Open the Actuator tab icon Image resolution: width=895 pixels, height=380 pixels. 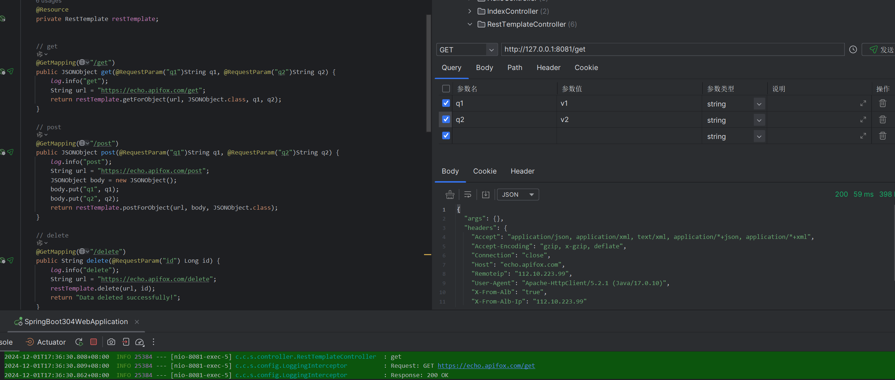[30, 342]
